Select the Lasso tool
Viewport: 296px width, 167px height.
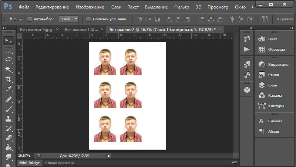click(8, 59)
